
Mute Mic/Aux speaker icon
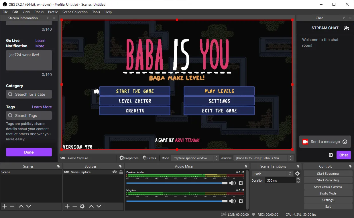[x=233, y=201]
